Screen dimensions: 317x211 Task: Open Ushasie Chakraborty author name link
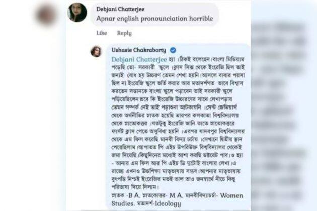139,50
